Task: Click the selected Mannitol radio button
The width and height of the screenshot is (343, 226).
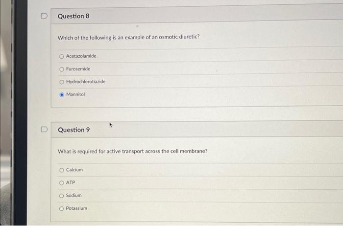Action: click(x=62, y=95)
